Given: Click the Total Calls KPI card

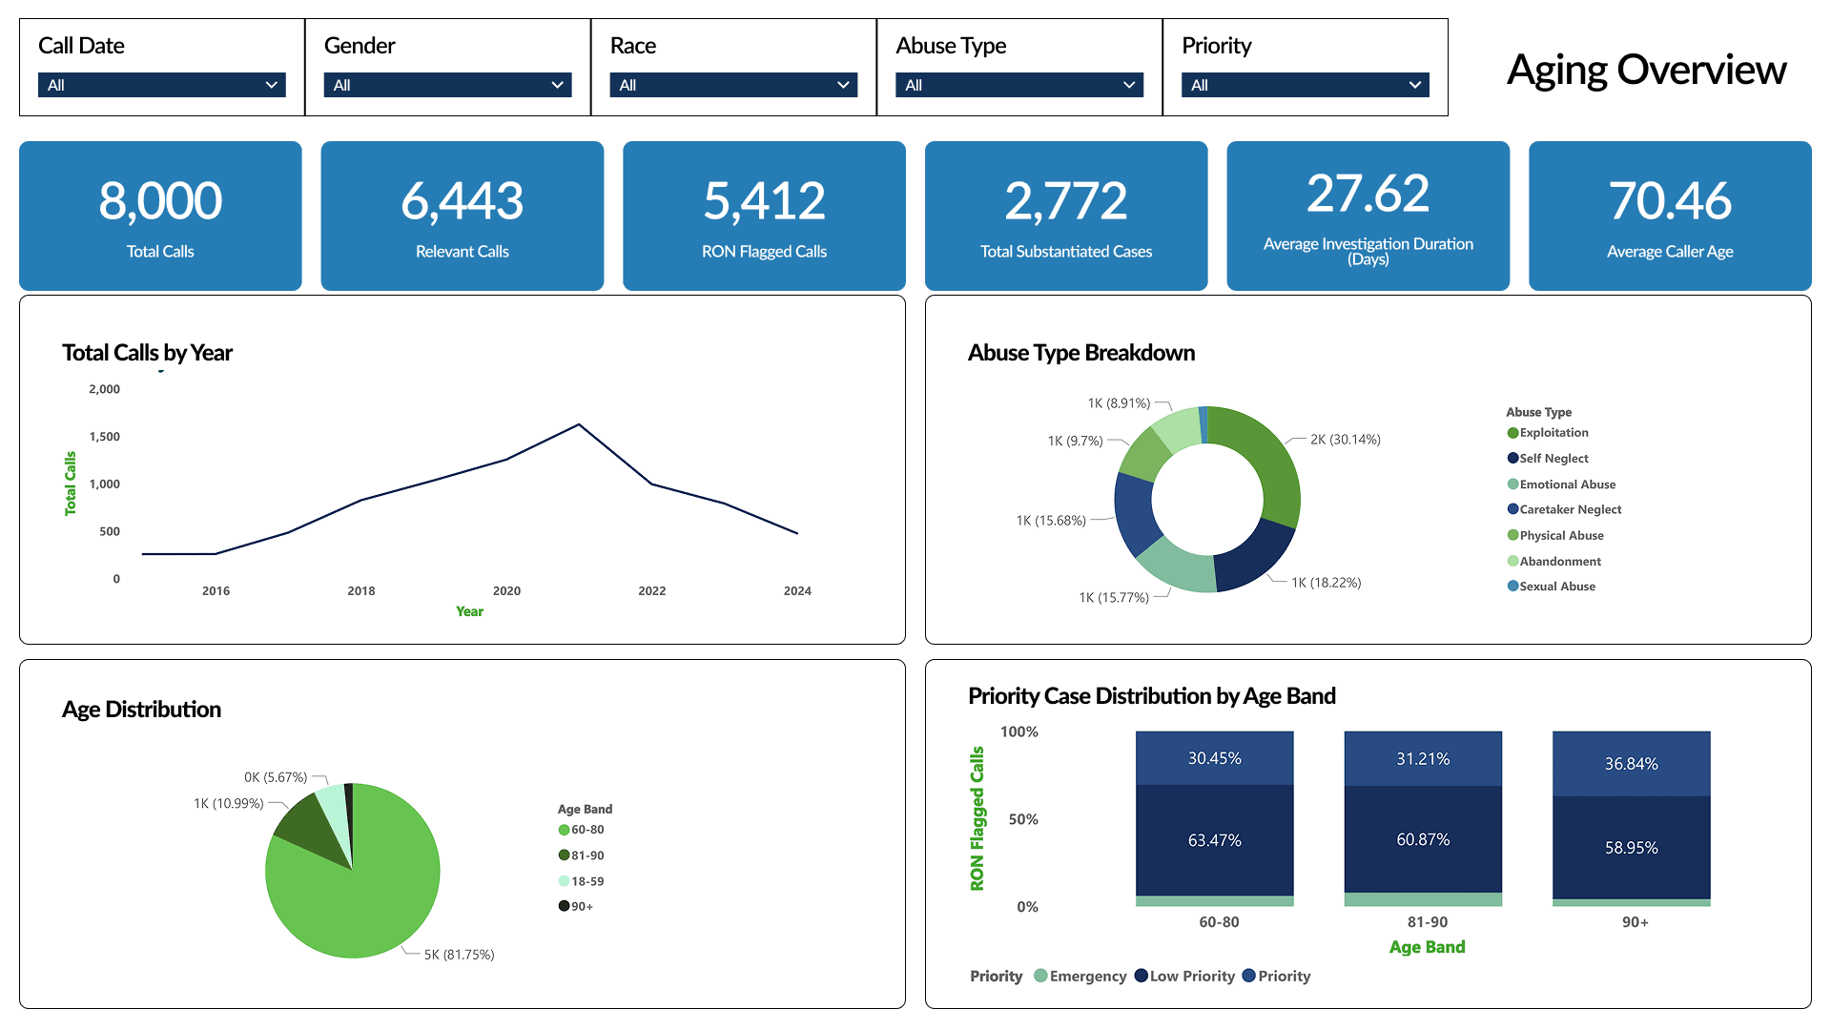Looking at the screenshot, I should 160,216.
